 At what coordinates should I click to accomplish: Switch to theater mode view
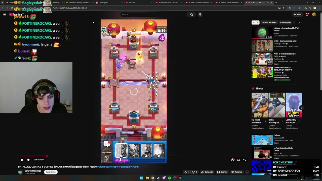coord(238,160)
